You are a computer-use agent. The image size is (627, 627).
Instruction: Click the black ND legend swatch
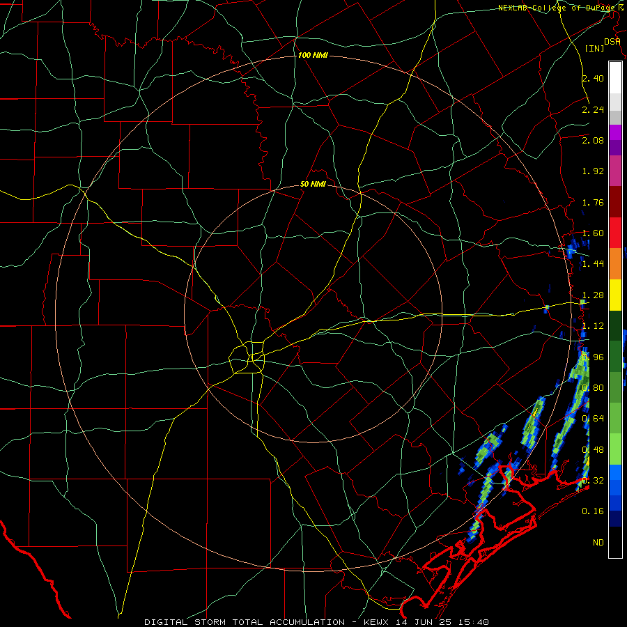click(x=615, y=542)
